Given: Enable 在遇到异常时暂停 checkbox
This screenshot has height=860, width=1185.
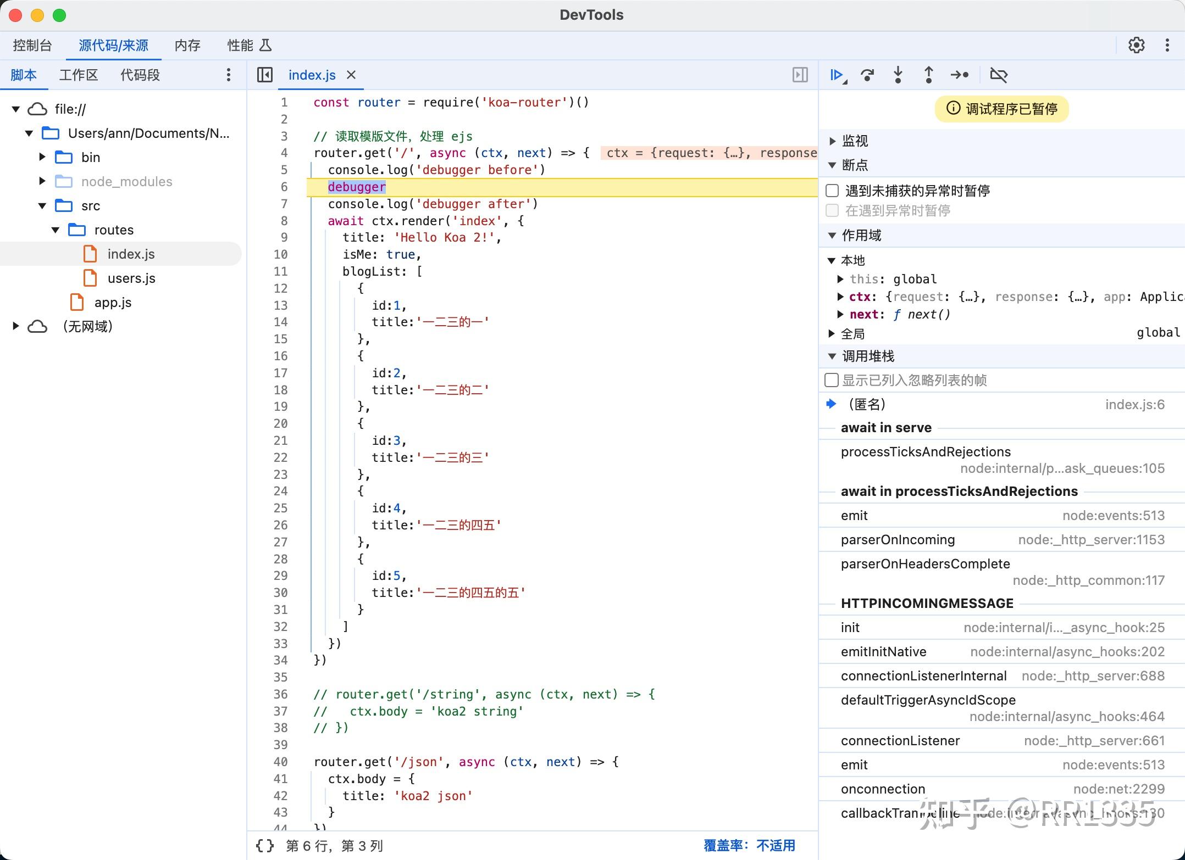Looking at the screenshot, I should point(832,210).
